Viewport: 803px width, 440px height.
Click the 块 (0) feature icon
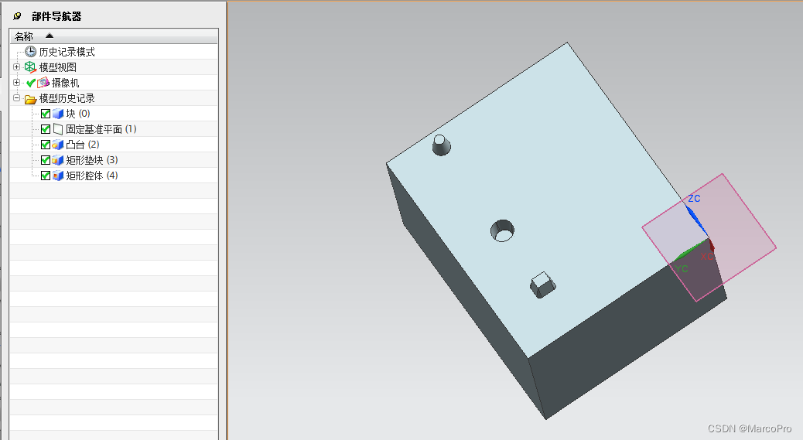(x=58, y=114)
